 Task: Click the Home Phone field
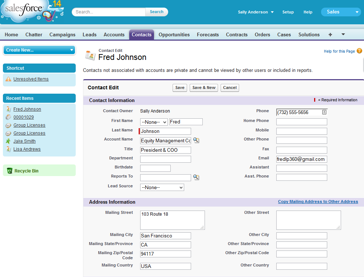point(301,122)
